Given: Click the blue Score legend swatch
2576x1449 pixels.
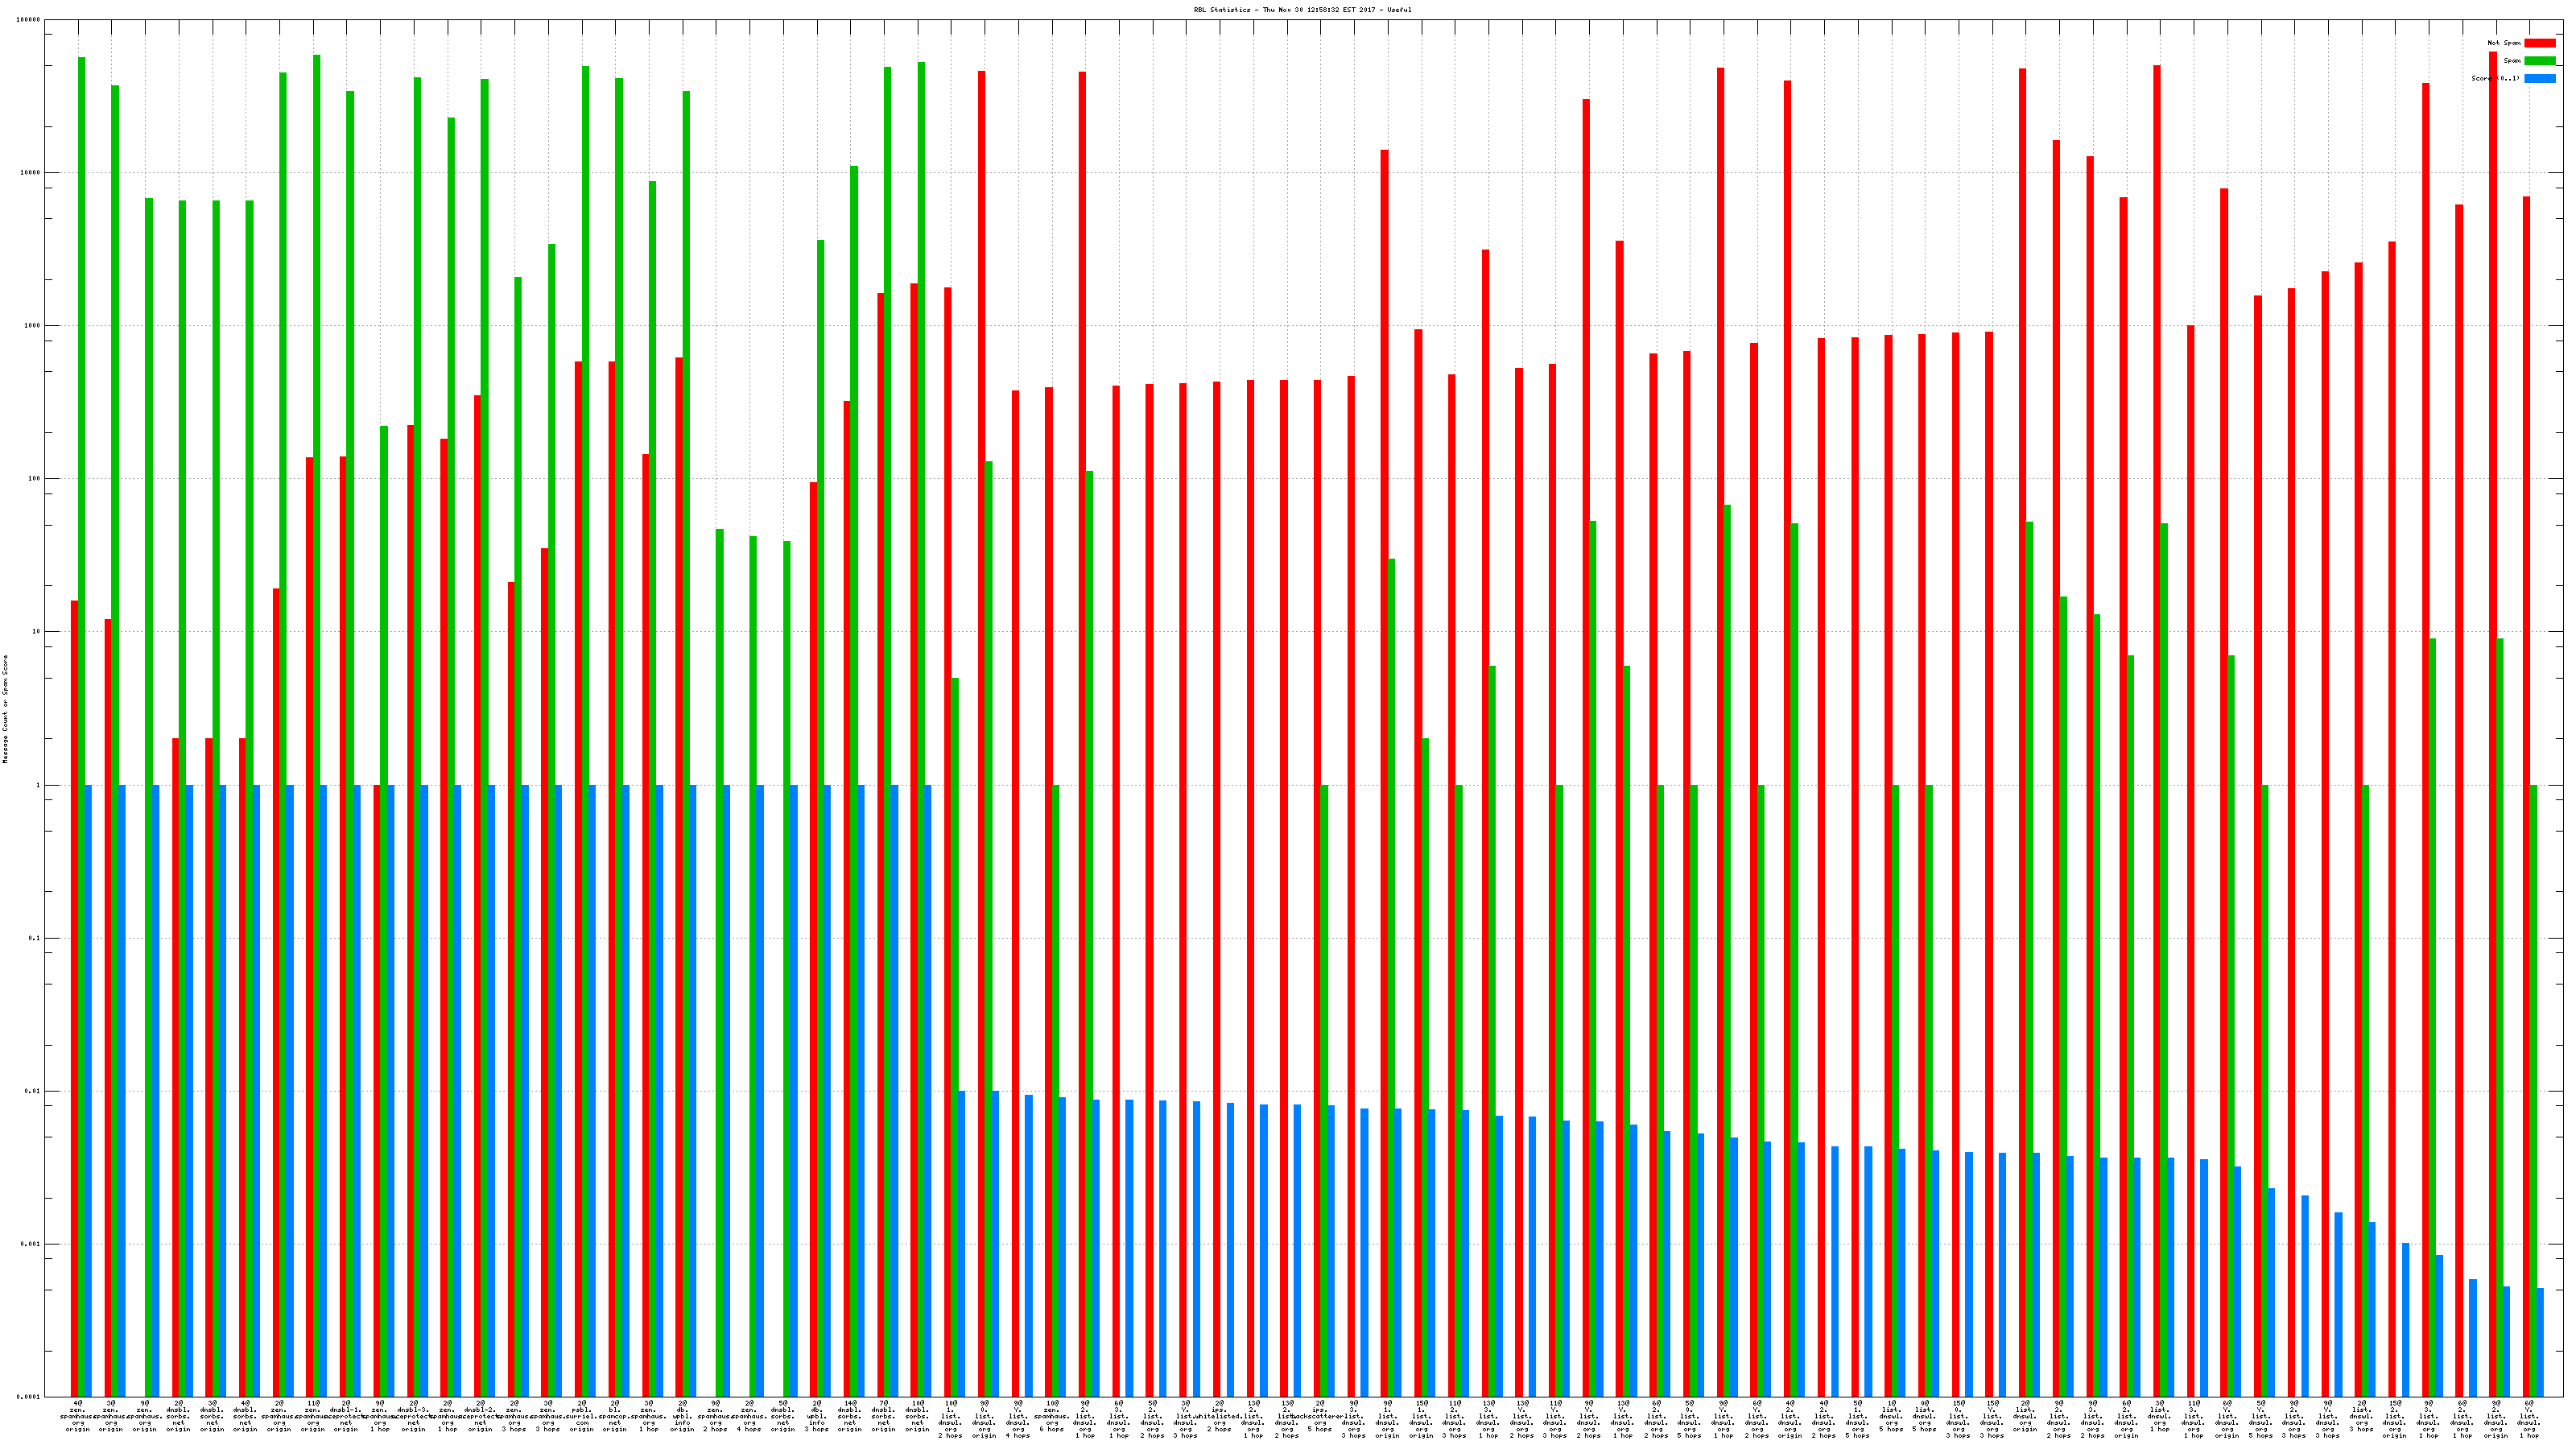Looking at the screenshot, I should 2539,78.
